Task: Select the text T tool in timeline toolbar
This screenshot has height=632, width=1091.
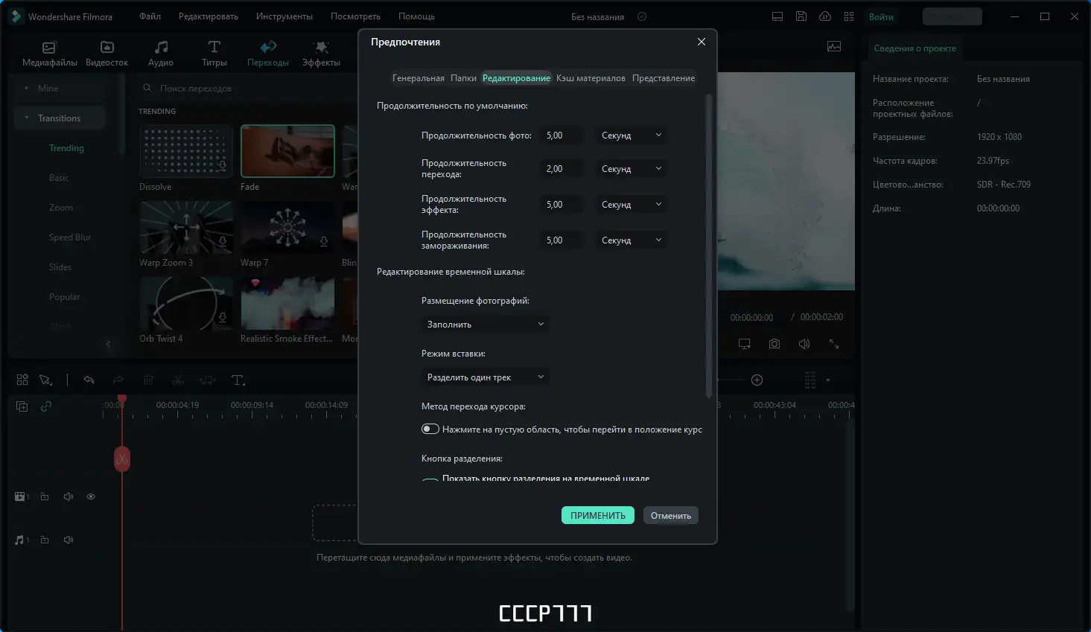Action: (238, 380)
